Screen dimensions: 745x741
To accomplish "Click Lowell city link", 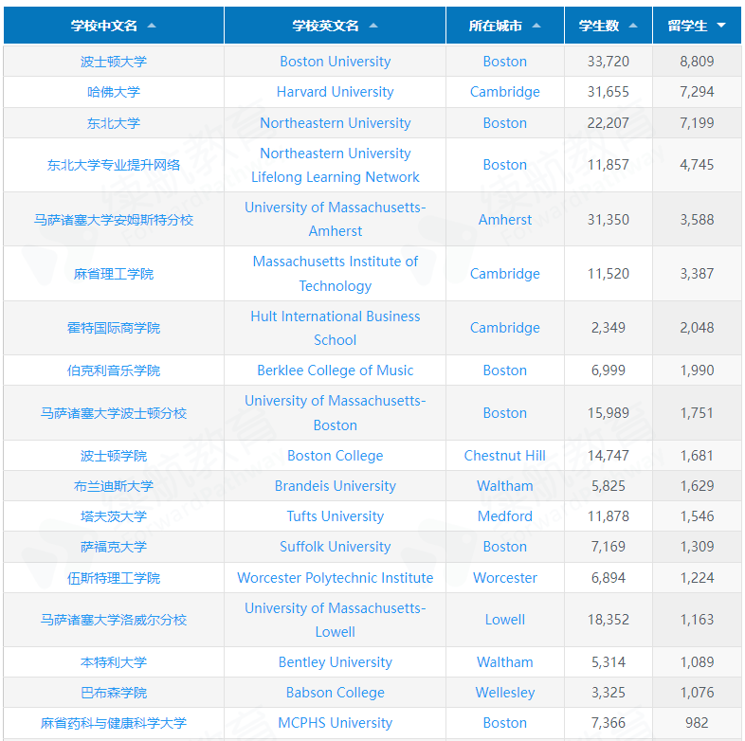I will pos(504,620).
